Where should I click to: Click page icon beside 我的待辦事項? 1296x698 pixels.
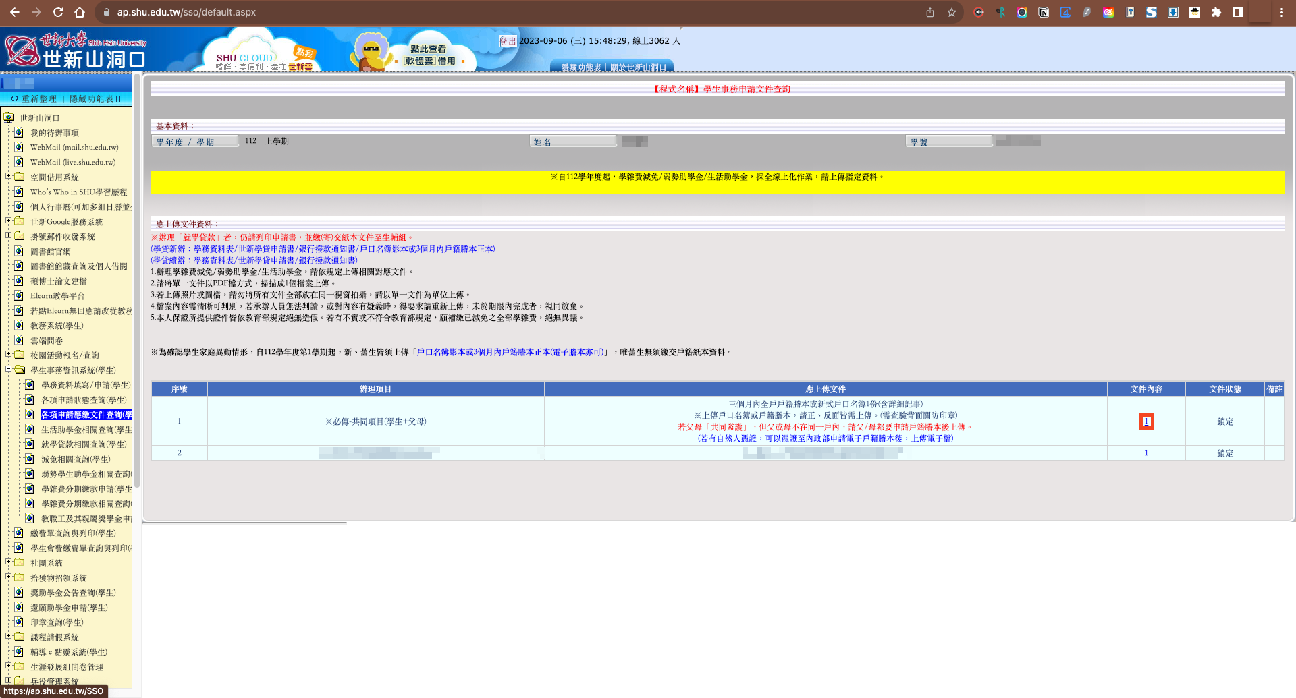[x=19, y=132]
